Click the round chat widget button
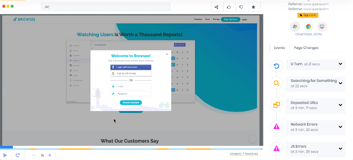This screenshot has width=353, height=160. tap(252, 139)
